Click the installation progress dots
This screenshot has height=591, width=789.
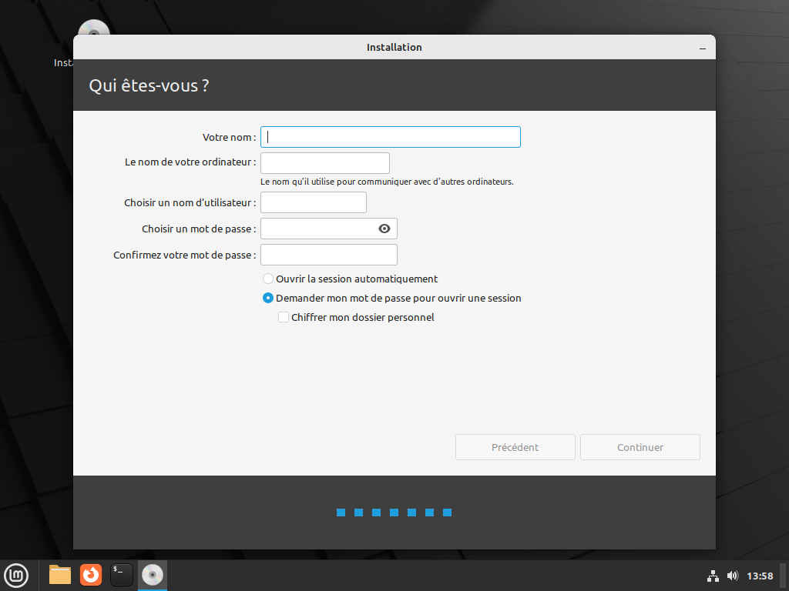pos(394,512)
